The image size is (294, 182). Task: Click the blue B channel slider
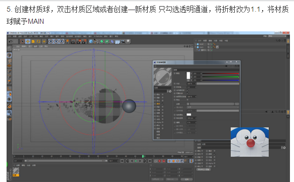tap(221, 80)
